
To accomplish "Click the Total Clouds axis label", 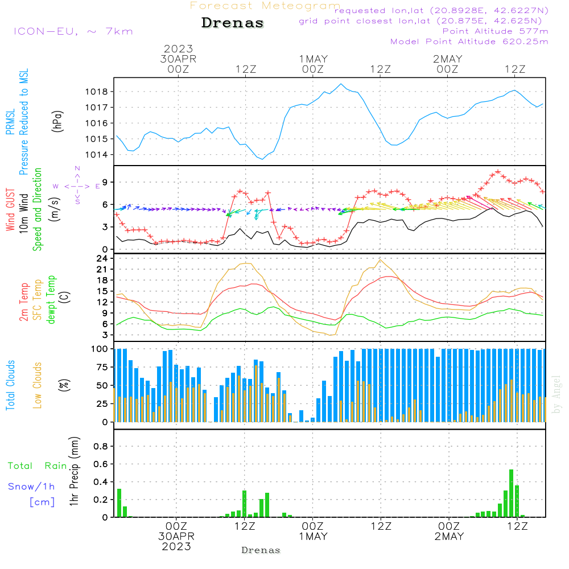I will (x=10, y=385).
